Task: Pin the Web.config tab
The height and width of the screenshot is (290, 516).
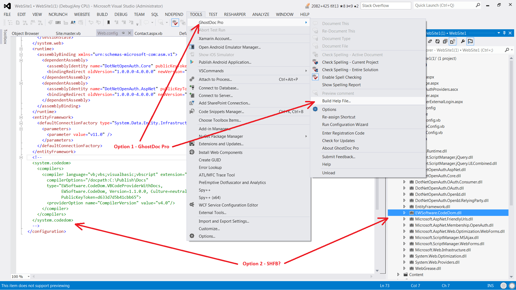Action: pyautogui.click(x=123, y=33)
